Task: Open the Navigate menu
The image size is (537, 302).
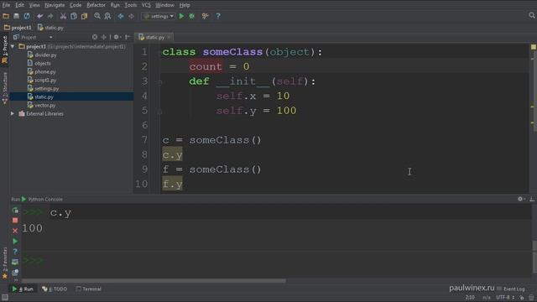Action: pyautogui.click(x=55, y=5)
